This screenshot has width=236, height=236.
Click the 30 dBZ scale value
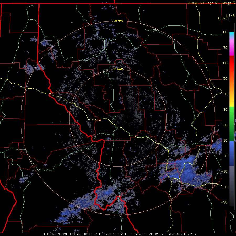point(225,110)
